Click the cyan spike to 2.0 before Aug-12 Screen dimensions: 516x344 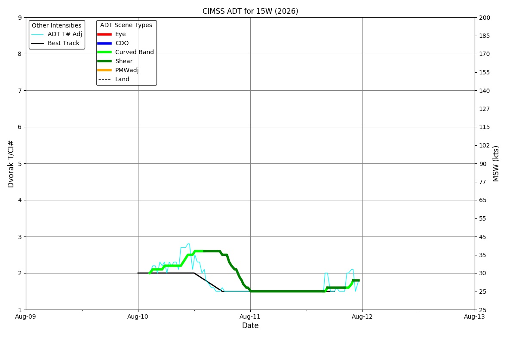point(326,273)
